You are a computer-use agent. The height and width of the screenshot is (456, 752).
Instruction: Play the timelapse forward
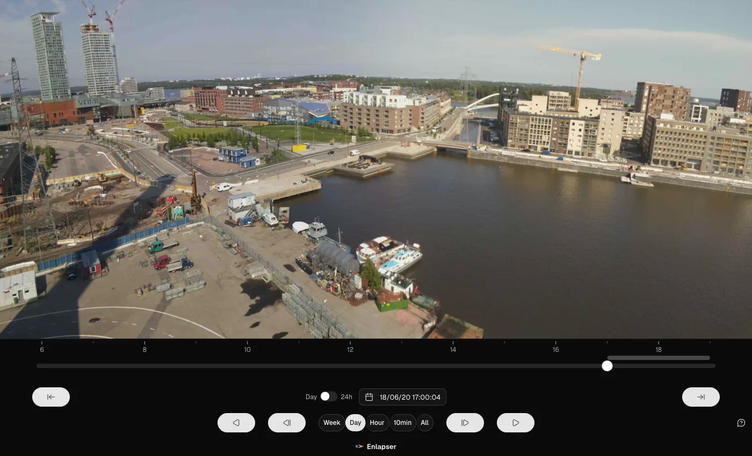tap(516, 423)
